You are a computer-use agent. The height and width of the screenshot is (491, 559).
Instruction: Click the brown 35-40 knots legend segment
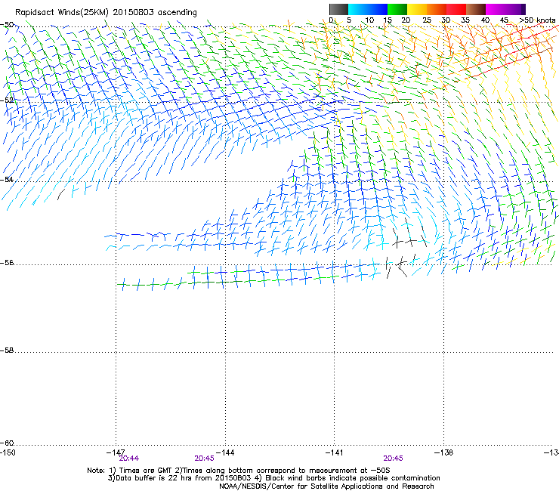pyautogui.click(x=476, y=9)
